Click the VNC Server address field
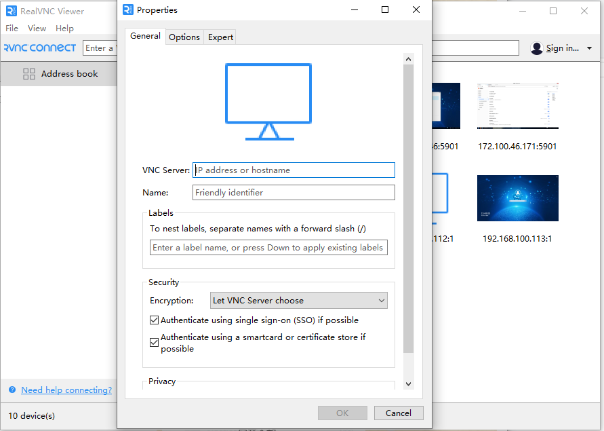 click(294, 170)
